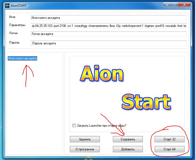
Task: Click the Aion Start logo image
Action: coord(127,94)
